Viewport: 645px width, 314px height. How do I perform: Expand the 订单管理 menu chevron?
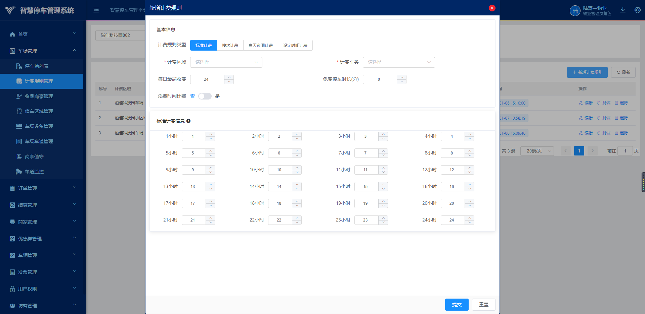pos(75,188)
